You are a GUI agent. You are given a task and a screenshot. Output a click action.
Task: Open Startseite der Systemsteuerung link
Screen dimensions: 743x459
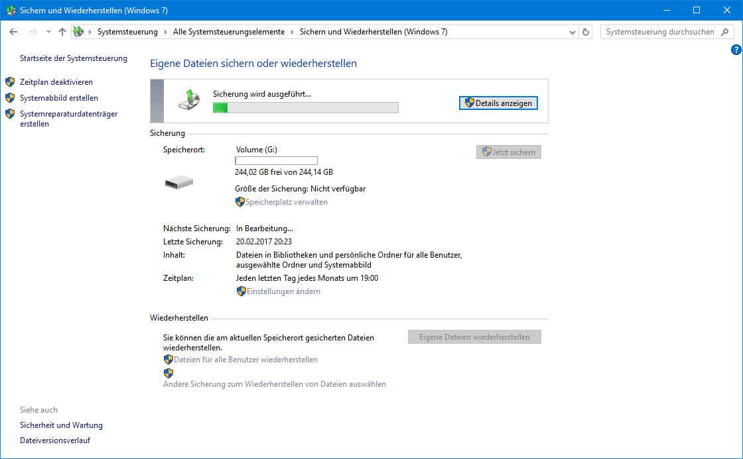click(74, 58)
